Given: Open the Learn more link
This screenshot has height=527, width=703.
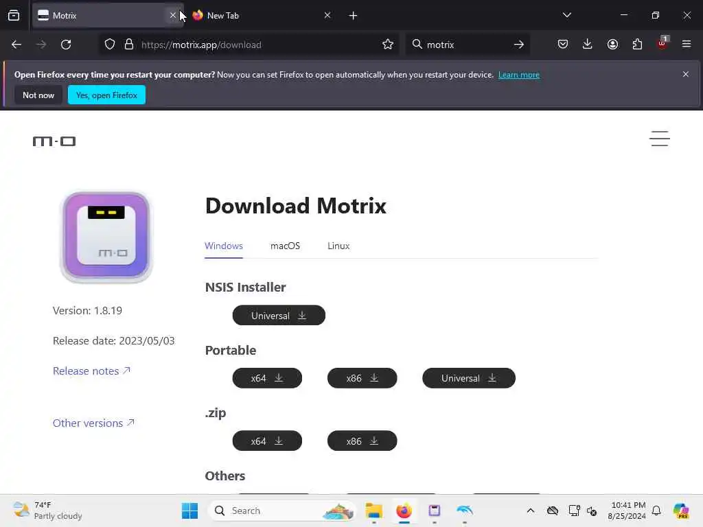Looking at the screenshot, I should pyautogui.click(x=519, y=75).
